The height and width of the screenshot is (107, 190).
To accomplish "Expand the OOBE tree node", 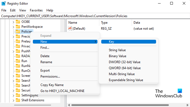I will [x=13, y=22].
